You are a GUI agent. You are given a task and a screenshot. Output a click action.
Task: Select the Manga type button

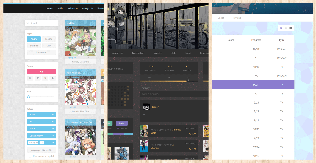pyautogui.click(x=49, y=39)
